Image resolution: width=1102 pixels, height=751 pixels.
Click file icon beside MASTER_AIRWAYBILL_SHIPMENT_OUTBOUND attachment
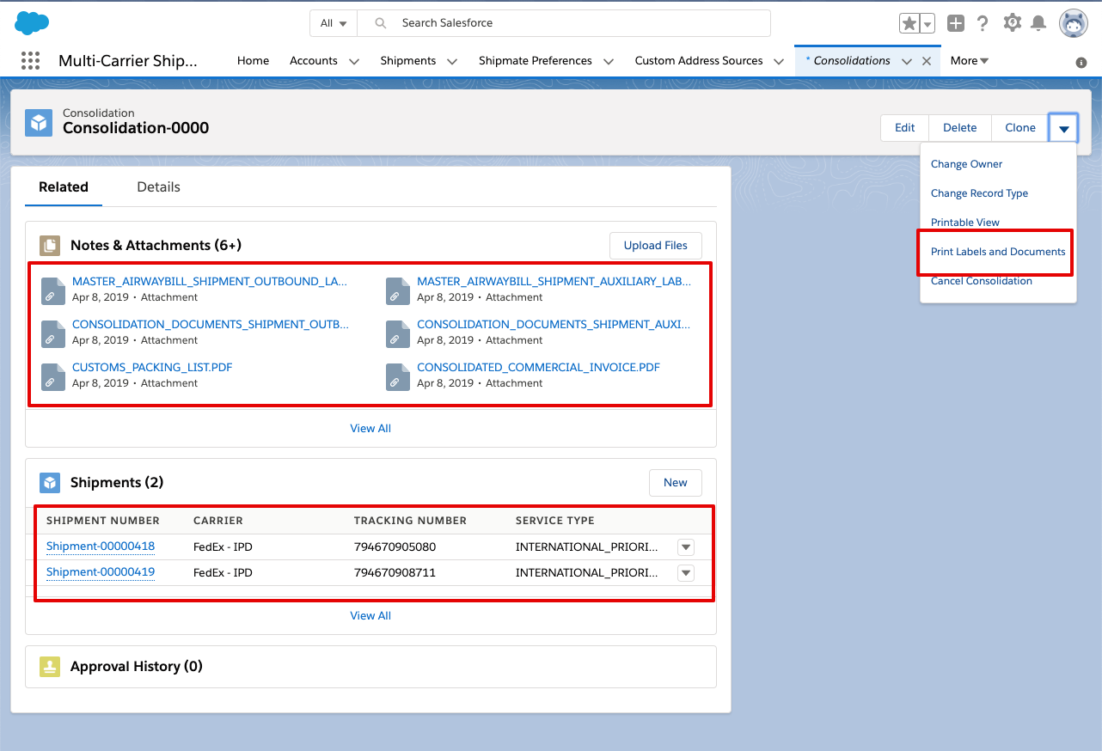pos(53,290)
